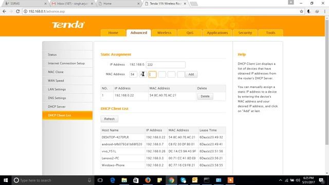Switch to the Gmail Inbox tab
Viewport: 329px width, 185px height.
coord(72,4)
